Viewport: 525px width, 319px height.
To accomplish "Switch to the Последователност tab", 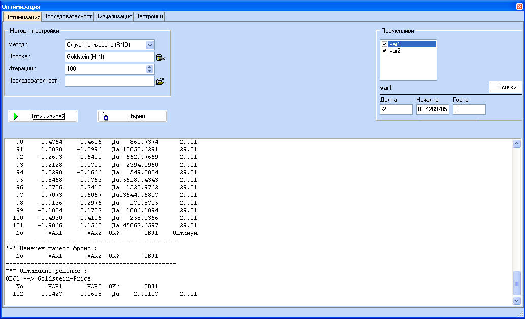I will click(x=68, y=16).
